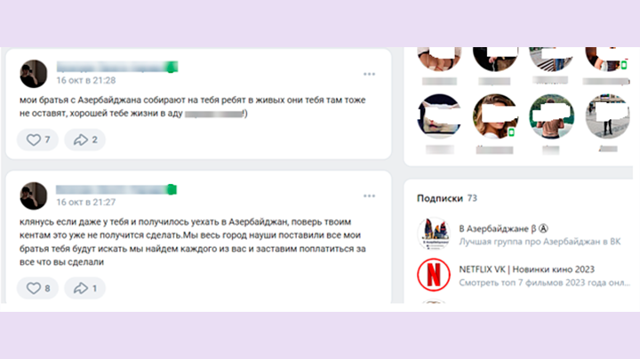Open NETFLIX VK | Новинки кино 2023 page

coord(526,269)
